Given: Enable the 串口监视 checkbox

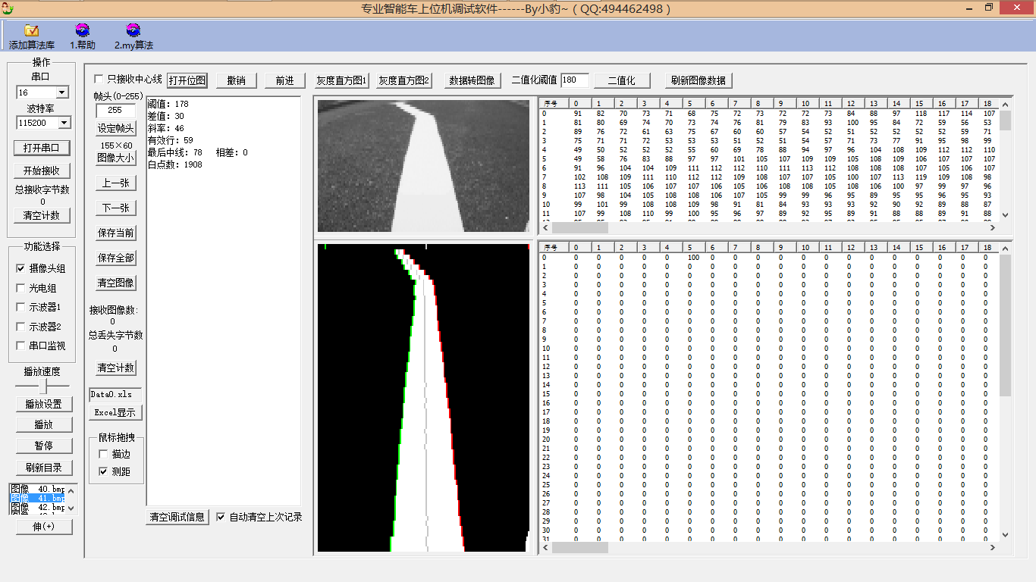Looking at the screenshot, I should pos(20,346).
